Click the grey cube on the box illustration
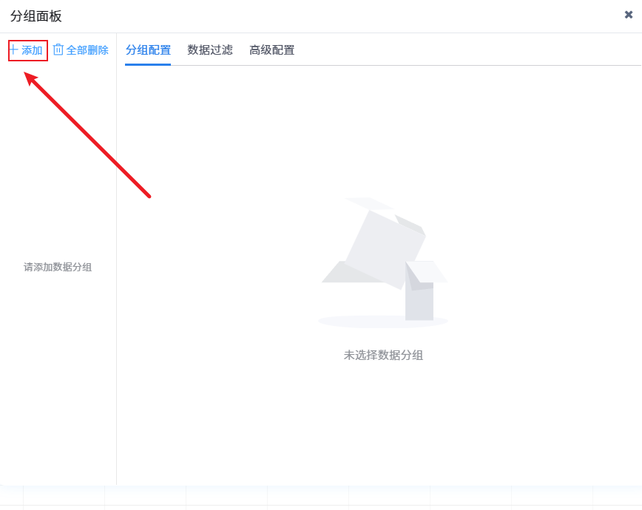This screenshot has width=642, height=510. point(383,248)
